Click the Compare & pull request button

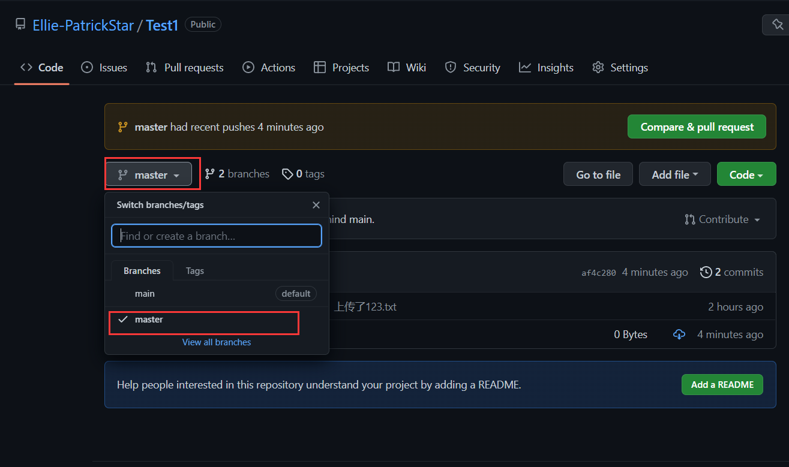coord(697,126)
